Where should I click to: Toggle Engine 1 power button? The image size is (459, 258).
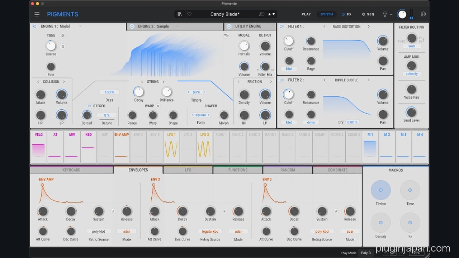point(35,27)
